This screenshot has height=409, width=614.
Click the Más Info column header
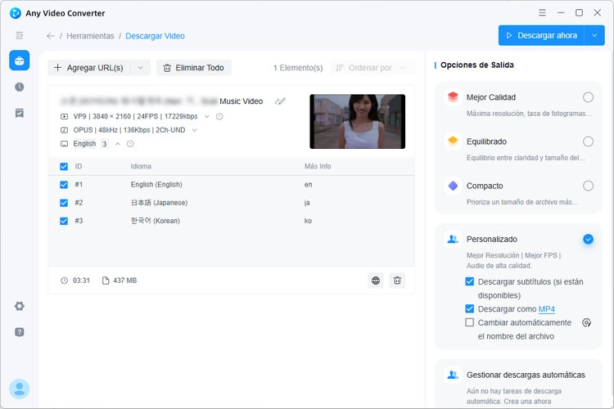coord(318,166)
